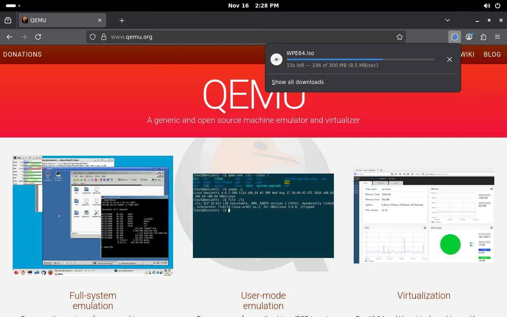Image resolution: width=507 pixels, height=317 pixels.
Task: Cancel the WPE64.iso download
Action: click(x=450, y=59)
